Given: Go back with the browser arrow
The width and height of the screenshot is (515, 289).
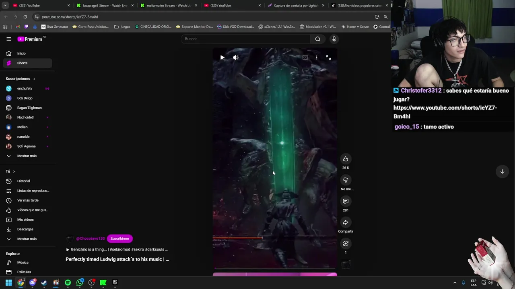Looking at the screenshot, I should (x=6, y=17).
